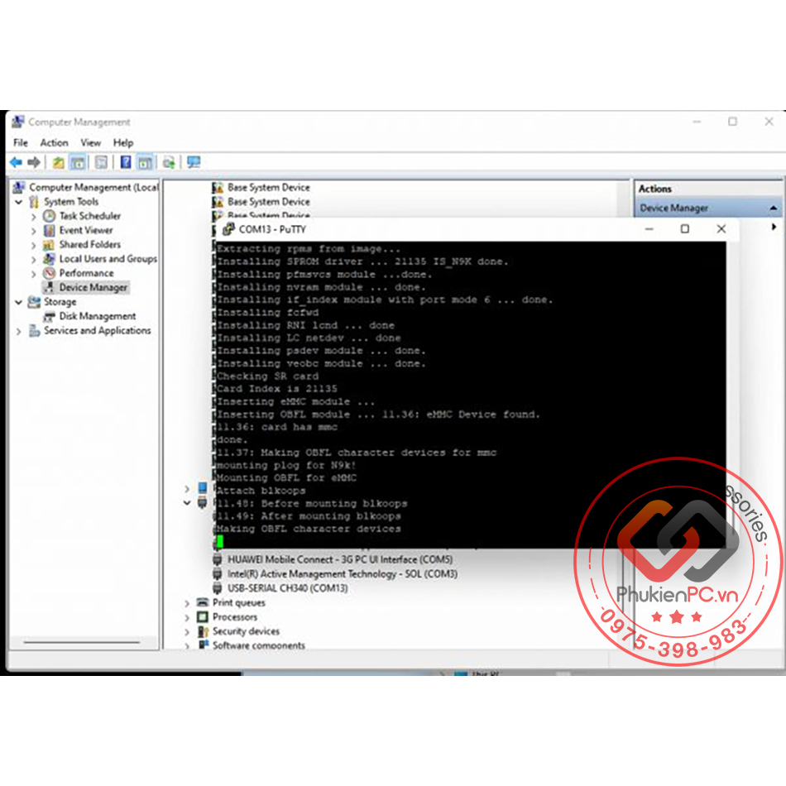
Task: Click the Performance icon in tree
Action: (49, 273)
